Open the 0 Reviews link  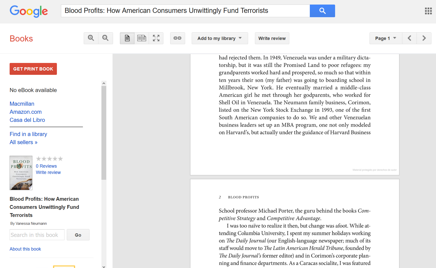coord(46,166)
